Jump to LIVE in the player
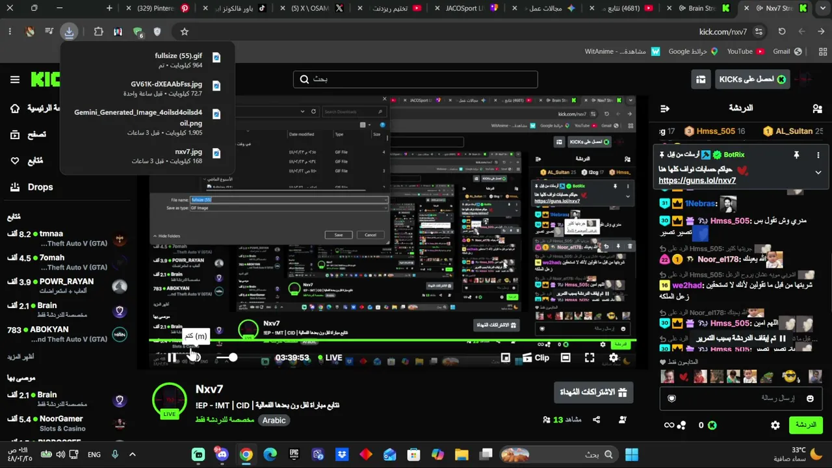Screen dimensions: 832x468 click(x=330, y=357)
